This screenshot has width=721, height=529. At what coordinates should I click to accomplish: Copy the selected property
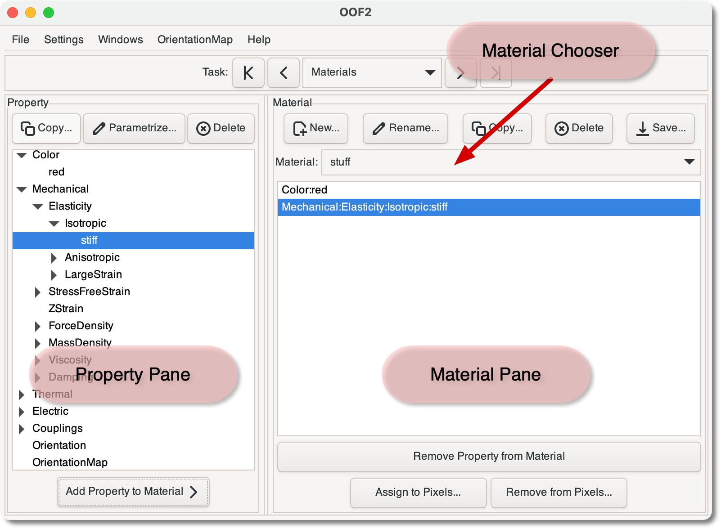(x=46, y=128)
